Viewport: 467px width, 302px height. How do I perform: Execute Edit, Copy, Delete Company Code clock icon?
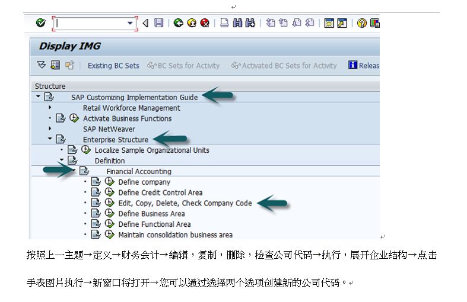(110, 203)
